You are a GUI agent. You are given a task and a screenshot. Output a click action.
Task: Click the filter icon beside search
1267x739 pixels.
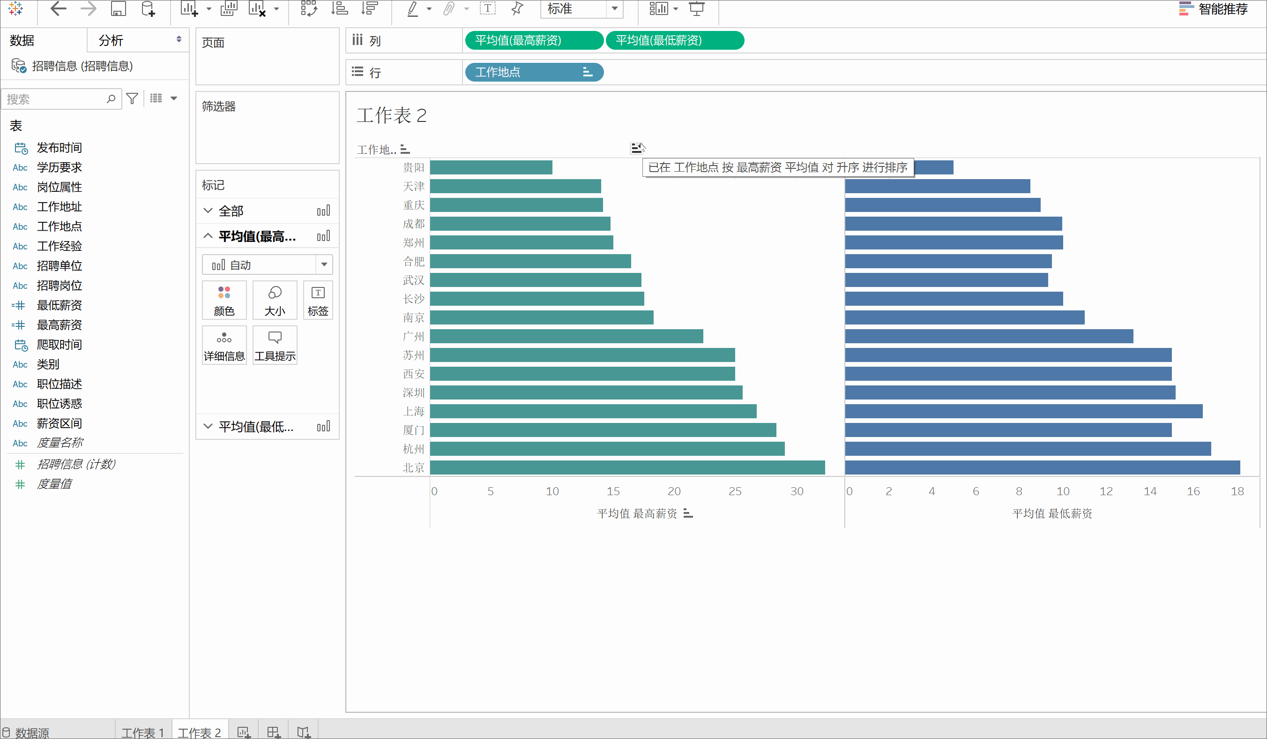point(132,98)
